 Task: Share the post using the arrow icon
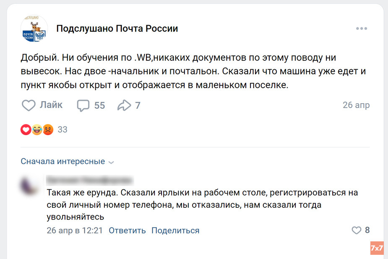[125, 105]
